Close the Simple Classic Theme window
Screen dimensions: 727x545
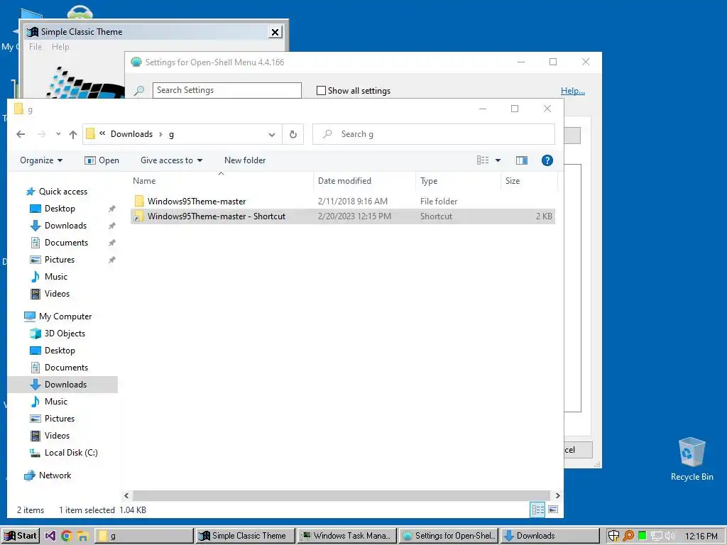point(275,32)
